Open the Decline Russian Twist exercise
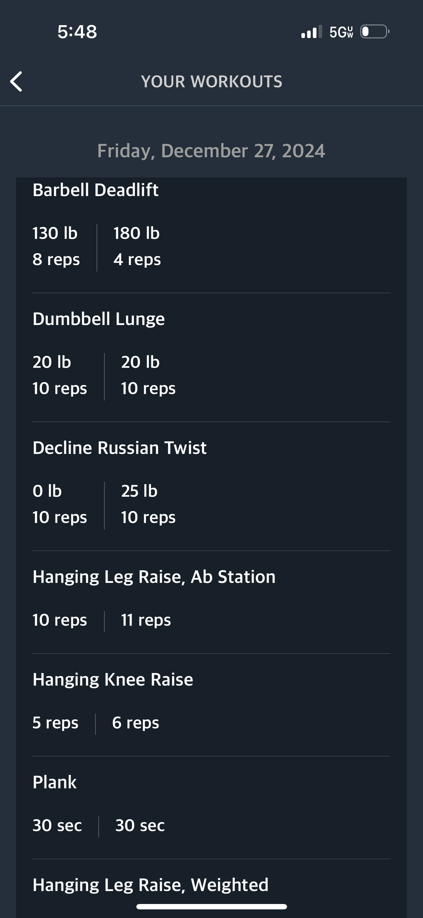This screenshot has width=423, height=918. 119,448
